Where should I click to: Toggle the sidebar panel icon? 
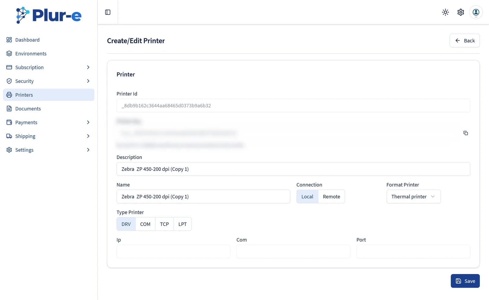click(108, 12)
